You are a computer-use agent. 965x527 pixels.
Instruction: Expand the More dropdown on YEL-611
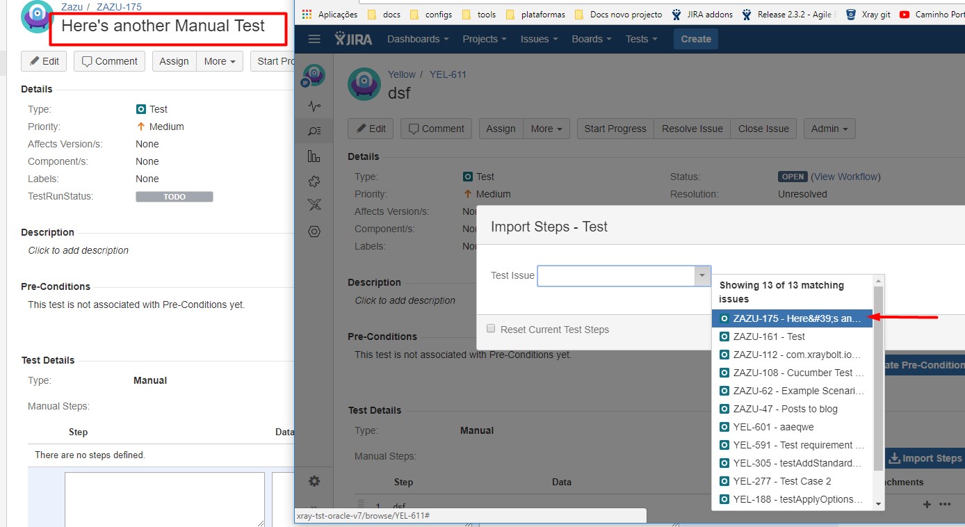(546, 128)
